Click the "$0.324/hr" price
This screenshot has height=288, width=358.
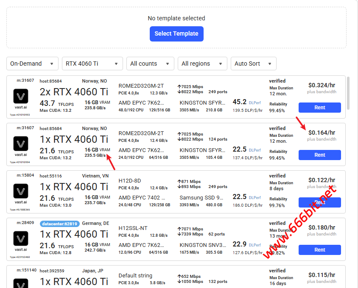click(x=322, y=85)
